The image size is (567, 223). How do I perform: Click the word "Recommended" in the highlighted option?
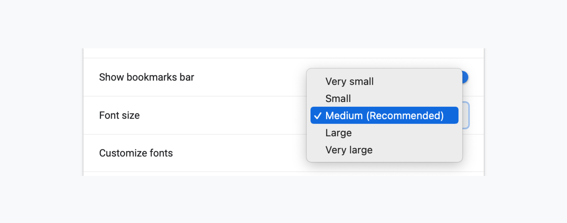405,115
